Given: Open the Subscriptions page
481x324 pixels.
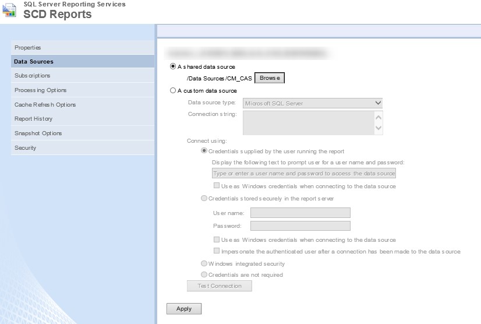Looking at the screenshot, I should [83, 76].
